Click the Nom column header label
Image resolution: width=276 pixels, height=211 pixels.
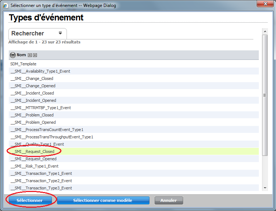pyautogui.click(x=21, y=55)
